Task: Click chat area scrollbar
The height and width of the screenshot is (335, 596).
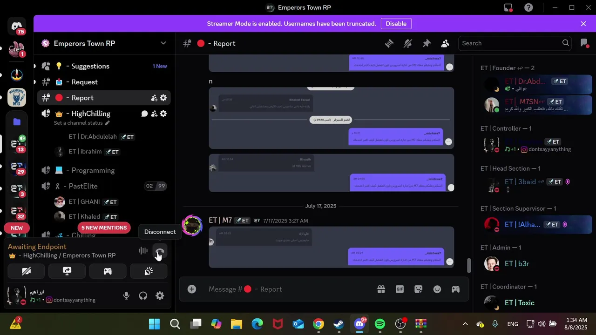Action: 469,265
